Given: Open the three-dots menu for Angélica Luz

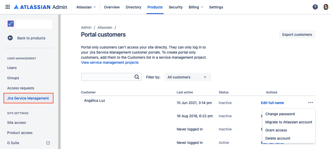Looking at the screenshot, I should 310,103.
